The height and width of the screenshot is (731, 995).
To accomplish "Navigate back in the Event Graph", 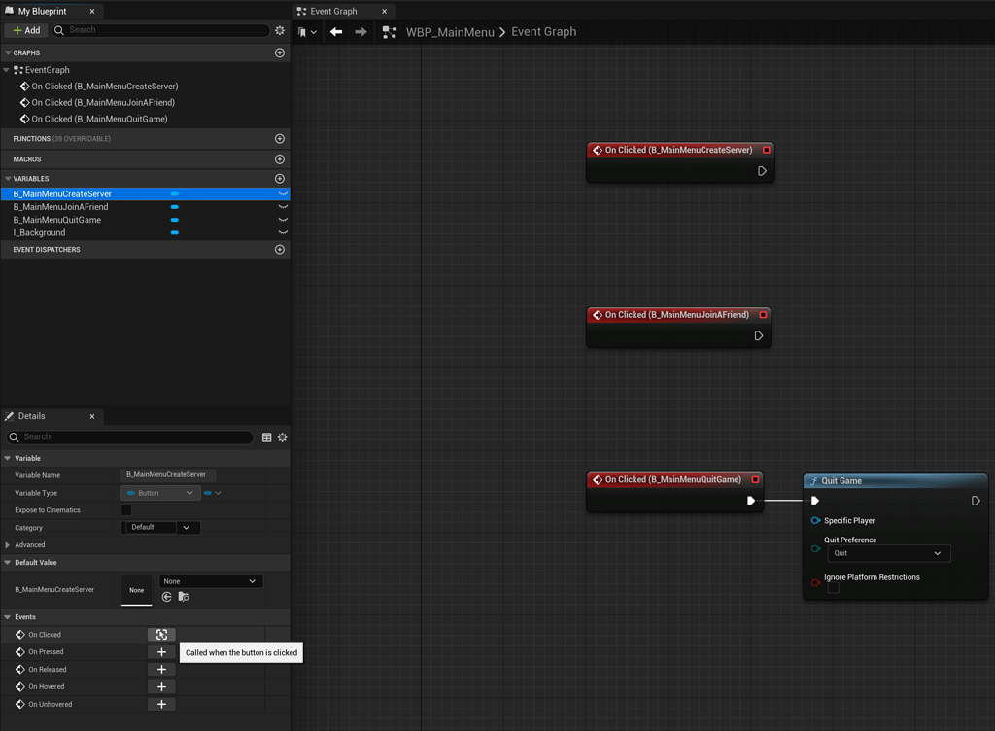I will pyautogui.click(x=336, y=32).
